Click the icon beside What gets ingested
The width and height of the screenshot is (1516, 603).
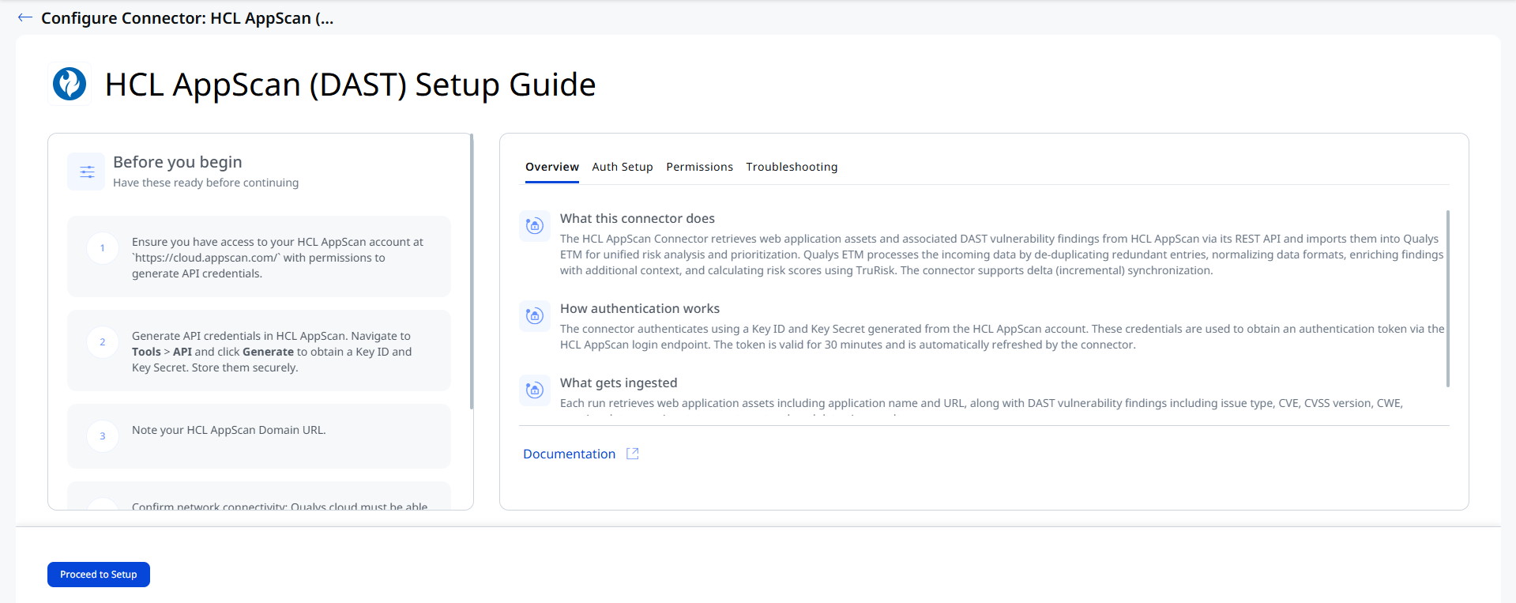pyautogui.click(x=535, y=390)
